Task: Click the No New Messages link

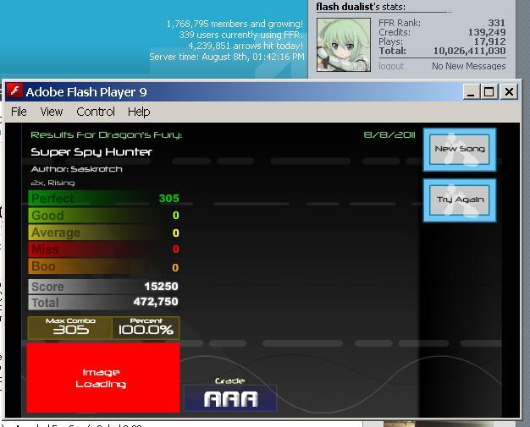Action: pos(469,66)
